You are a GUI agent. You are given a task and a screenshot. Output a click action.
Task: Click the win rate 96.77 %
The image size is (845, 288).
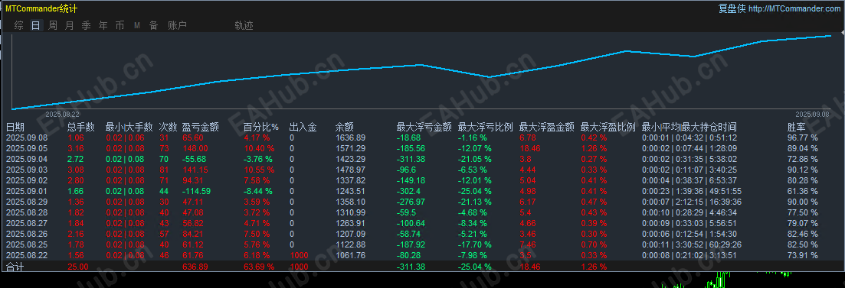802,138
